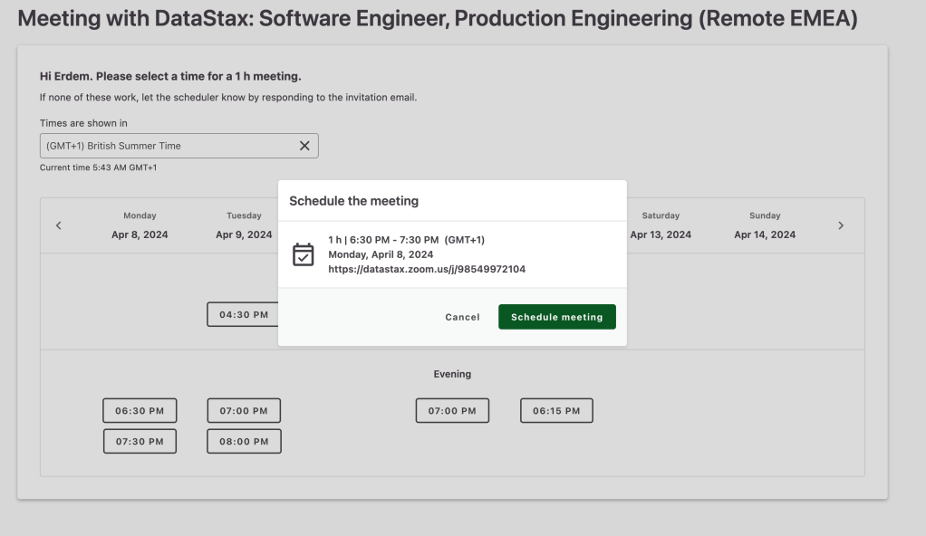The image size is (926, 536).
Task: Open the datastax zoom meeting link
Action: (427, 269)
